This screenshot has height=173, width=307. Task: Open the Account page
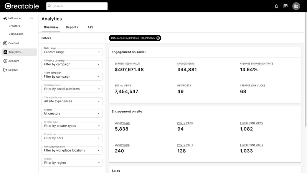[x=14, y=61]
